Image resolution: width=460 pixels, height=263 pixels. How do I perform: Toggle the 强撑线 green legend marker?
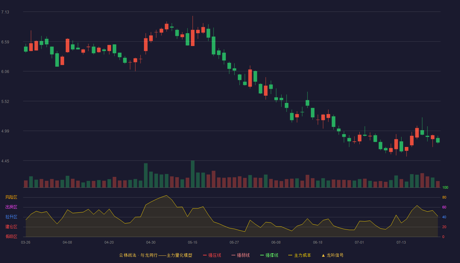pos(262,255)
